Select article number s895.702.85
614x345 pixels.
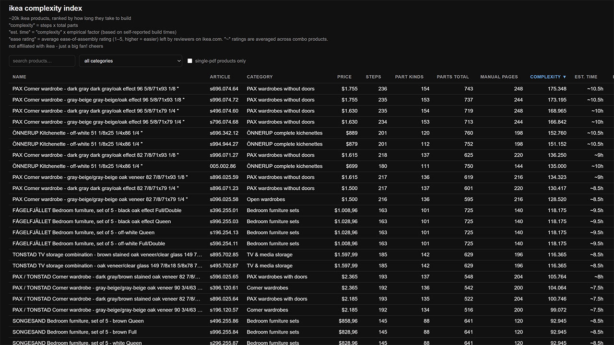pos(224,254)
